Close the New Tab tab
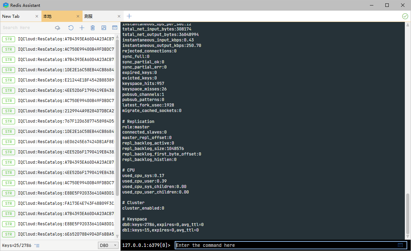This screenshot has width=411, height=251. 37,16
